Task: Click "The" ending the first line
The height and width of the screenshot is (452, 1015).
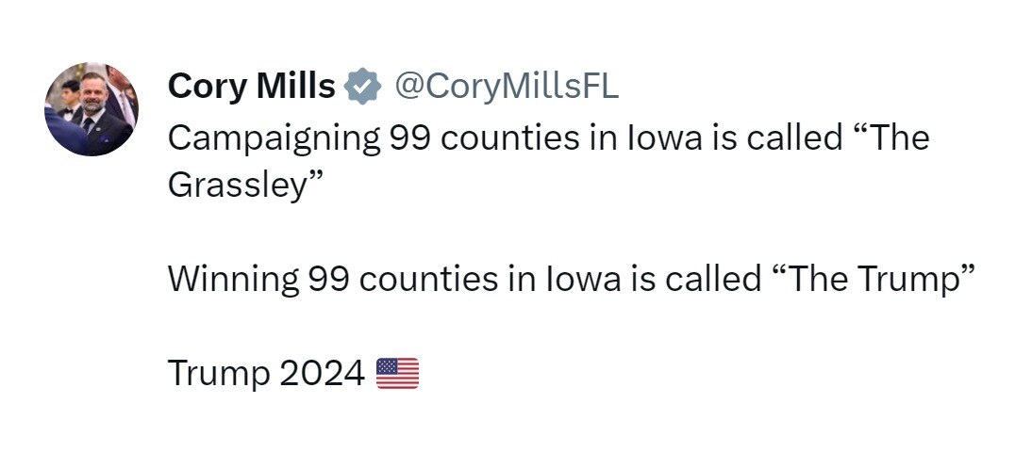Action: pos(896,138)
